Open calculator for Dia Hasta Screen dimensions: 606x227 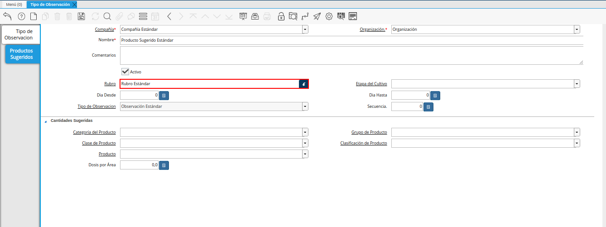pyautogui.click(x=435, y=96)
